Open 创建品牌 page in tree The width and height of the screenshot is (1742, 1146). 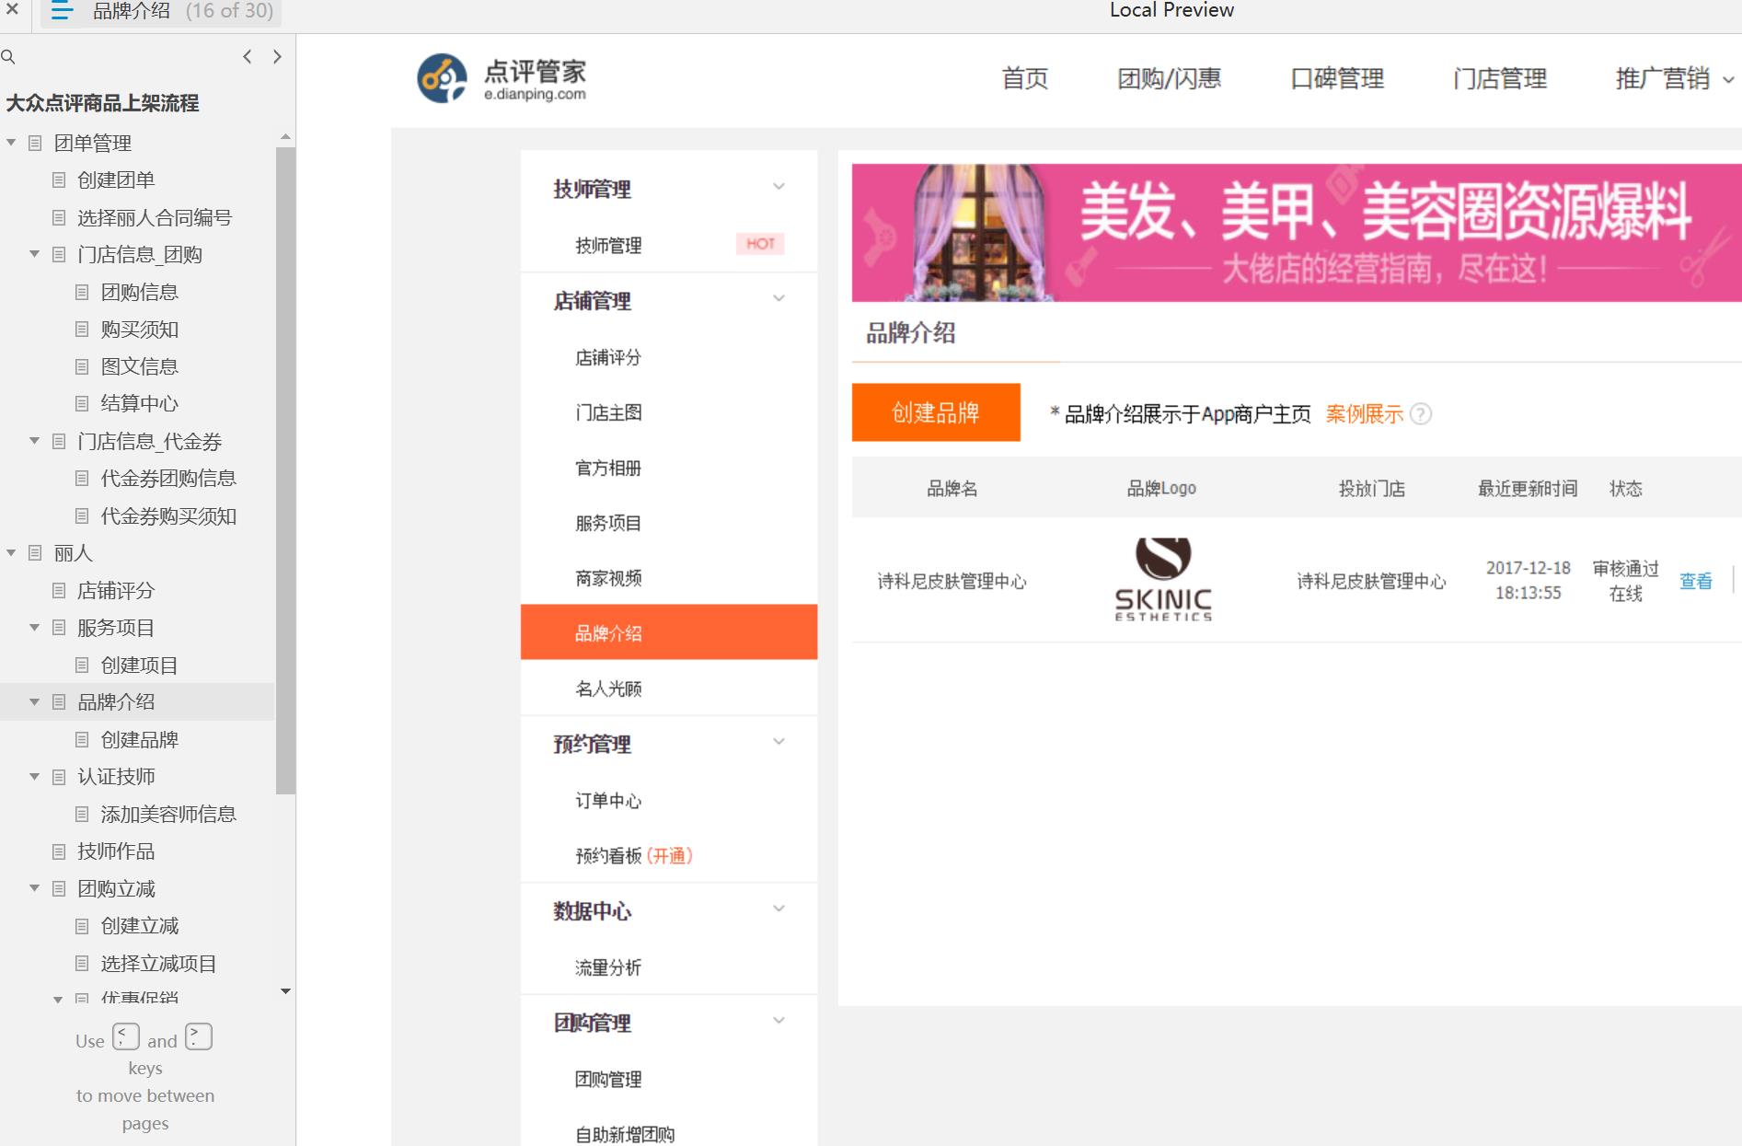[138, 739]
